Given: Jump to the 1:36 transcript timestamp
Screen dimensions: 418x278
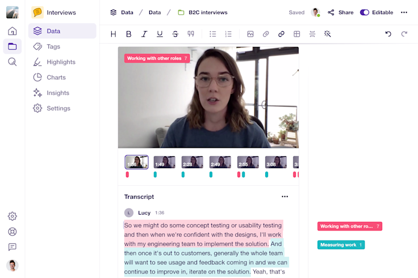Looking at the screenshot, I should (x=160, y=213).
